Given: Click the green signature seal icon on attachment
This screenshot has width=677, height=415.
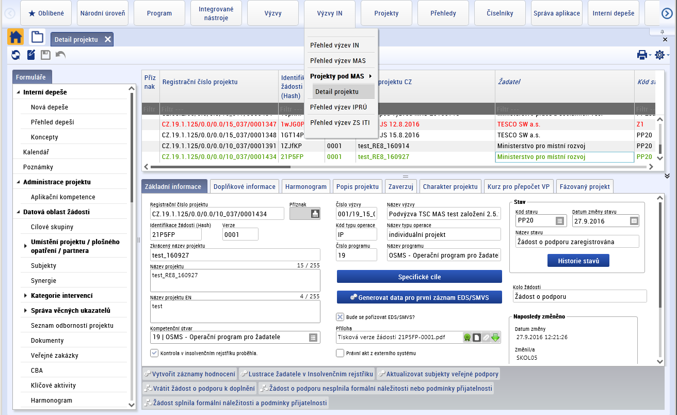Looking at the screenshot, I should coord(468,338).
